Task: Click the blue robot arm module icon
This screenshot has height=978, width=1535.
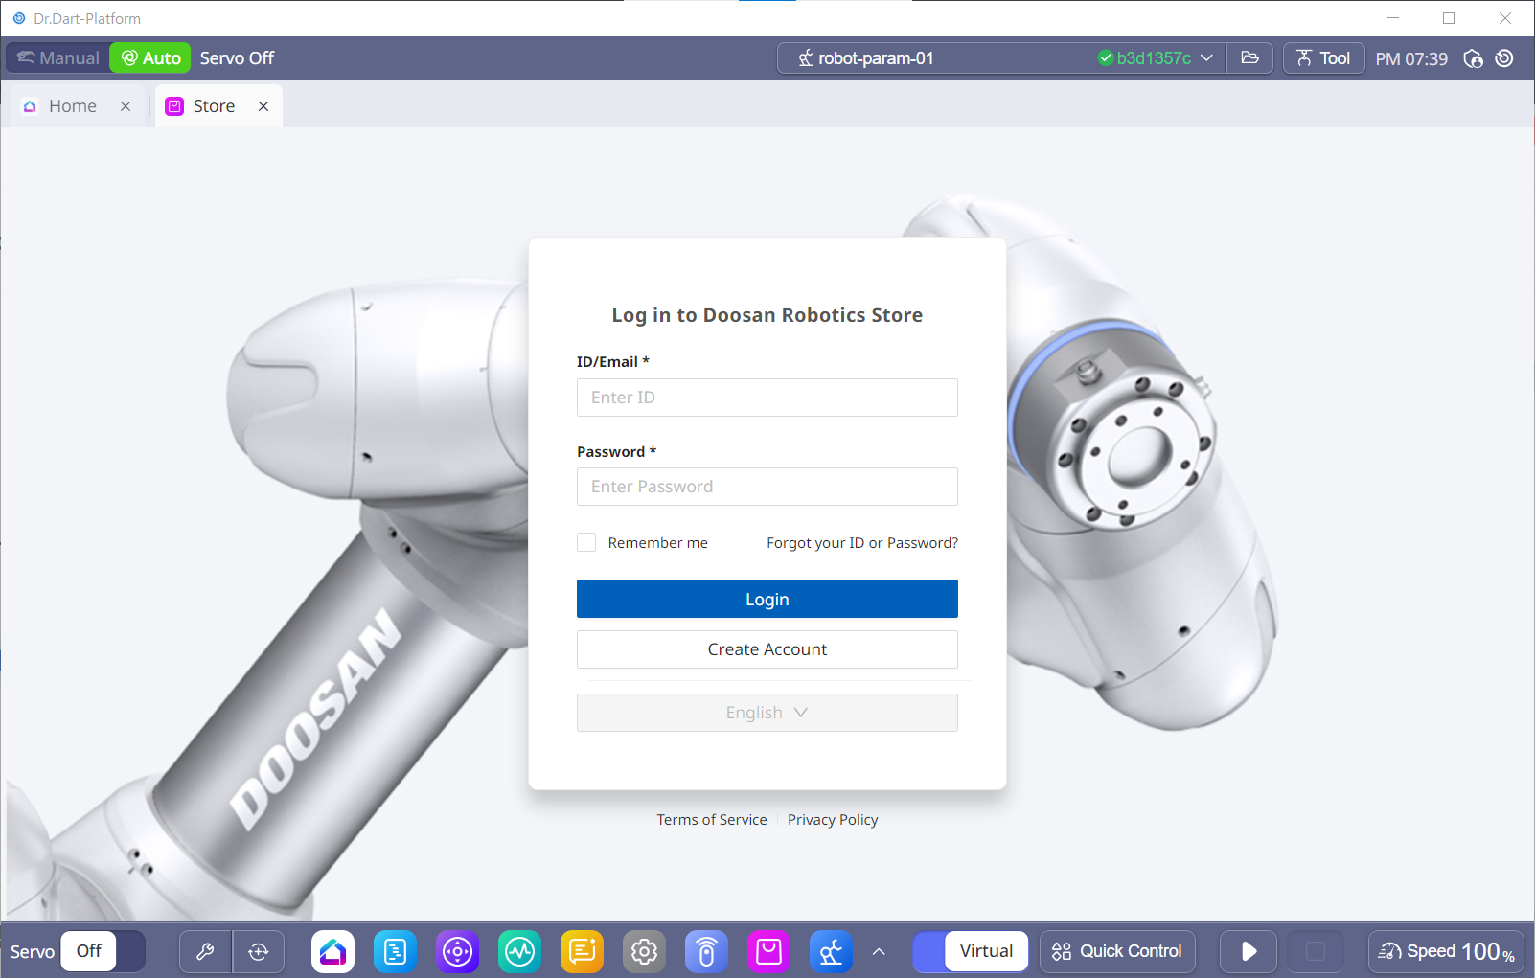Action: (831, 951)
